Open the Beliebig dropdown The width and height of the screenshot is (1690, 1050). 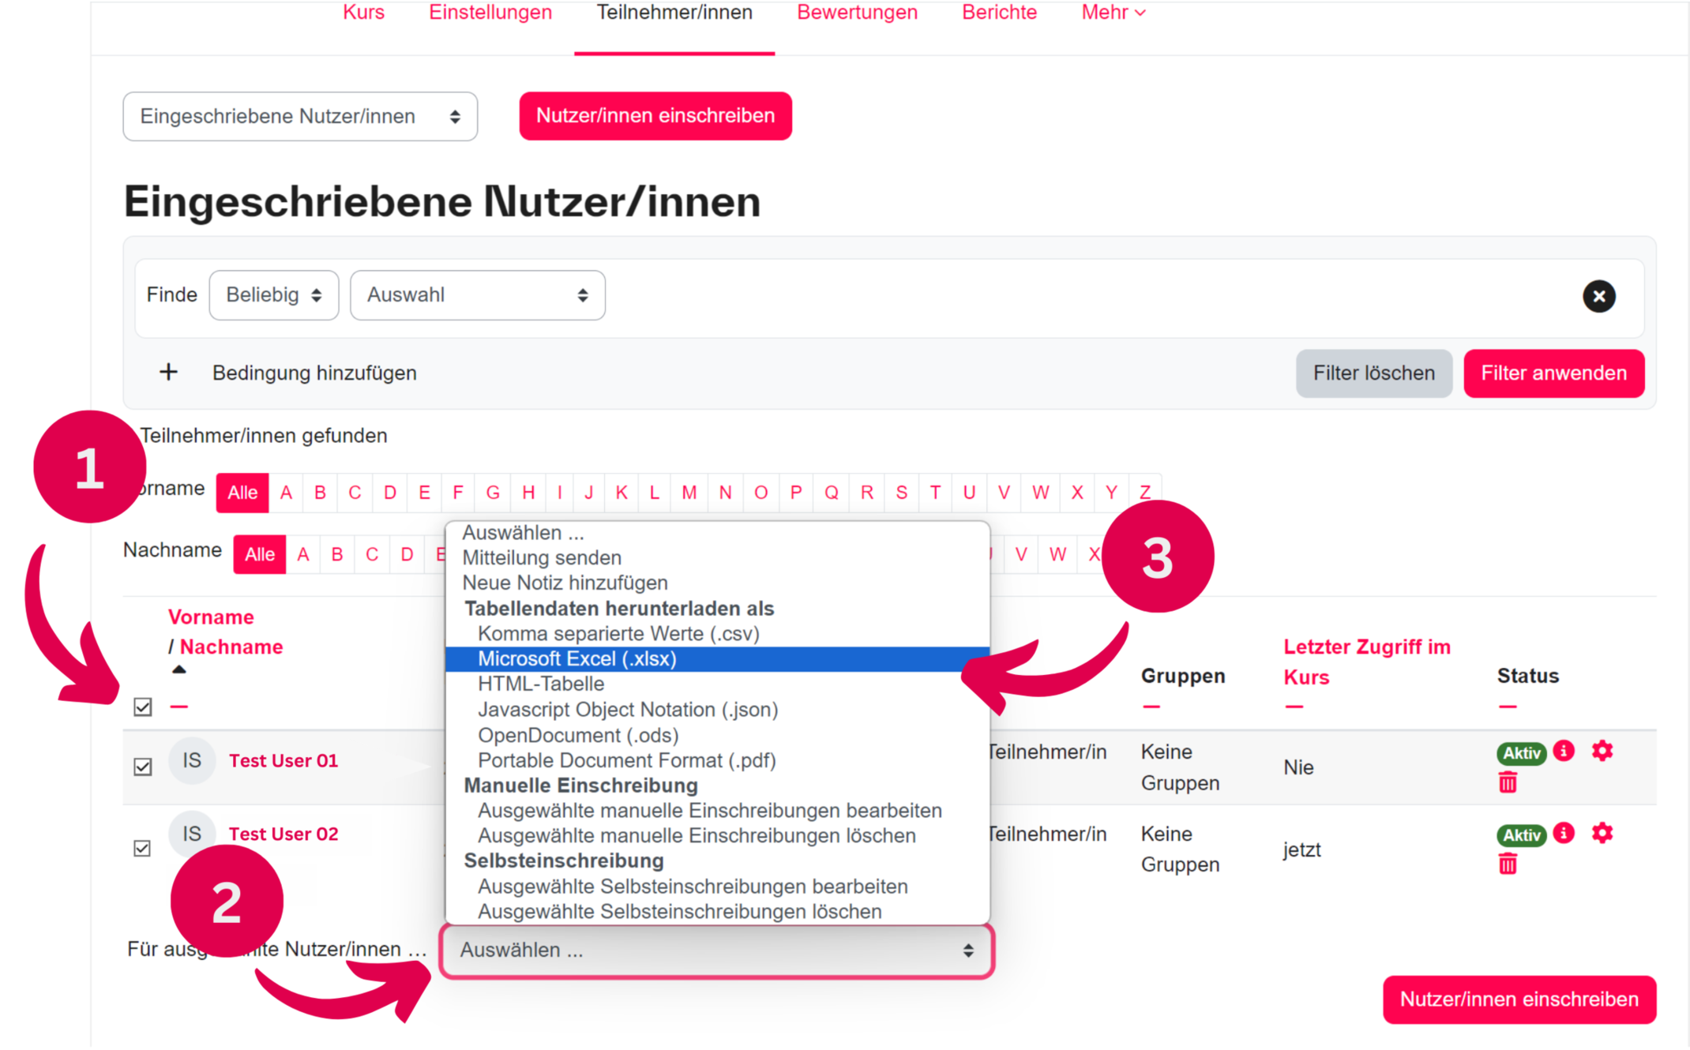274,294
